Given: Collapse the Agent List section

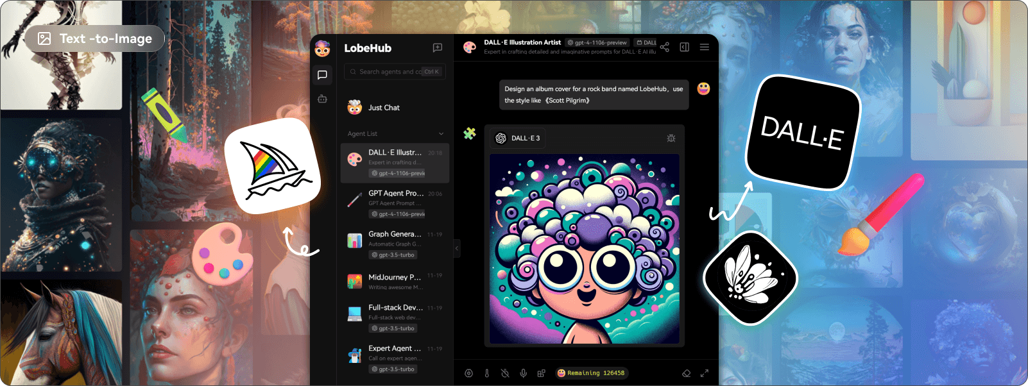Looking at the screenshot, I should (441, 134).
